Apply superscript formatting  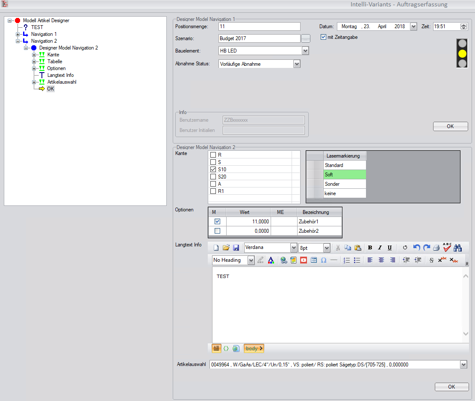coord(442,260)
